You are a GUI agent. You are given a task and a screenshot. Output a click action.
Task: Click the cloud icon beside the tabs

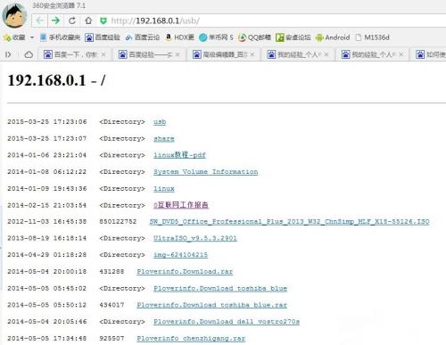[29, 54]
